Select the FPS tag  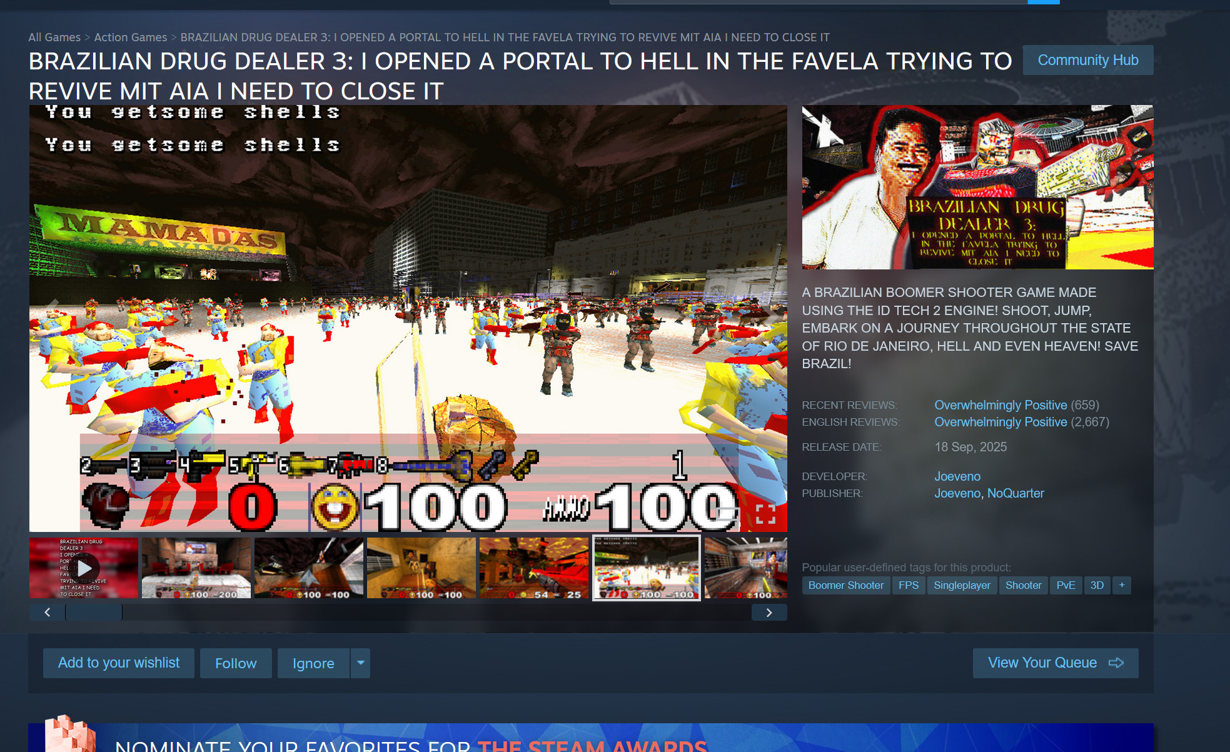tap(908, 585)
